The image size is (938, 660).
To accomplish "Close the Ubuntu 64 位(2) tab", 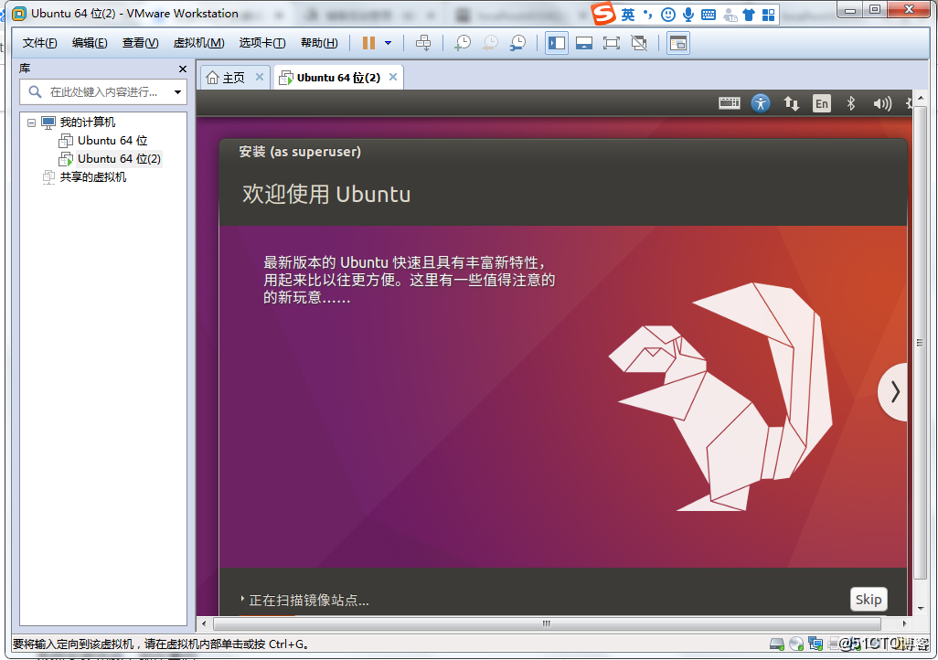I will [x=393, y=77].
